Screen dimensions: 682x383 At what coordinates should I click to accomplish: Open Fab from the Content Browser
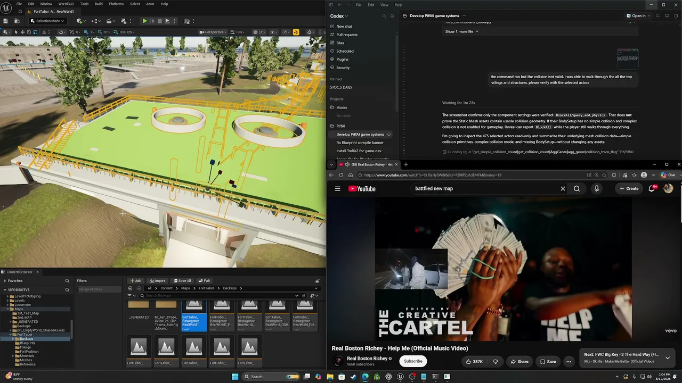(205, 281)
